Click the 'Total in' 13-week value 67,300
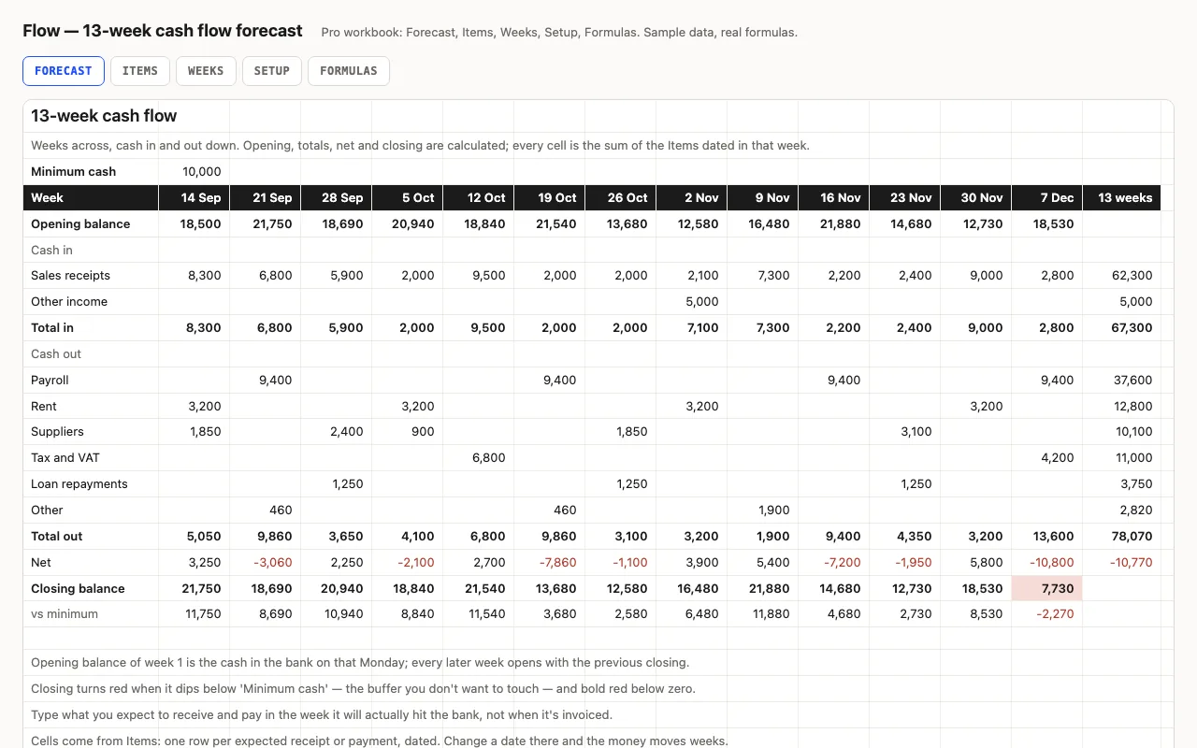This screenshot has width=1197, height=748. coord(1121,328)
